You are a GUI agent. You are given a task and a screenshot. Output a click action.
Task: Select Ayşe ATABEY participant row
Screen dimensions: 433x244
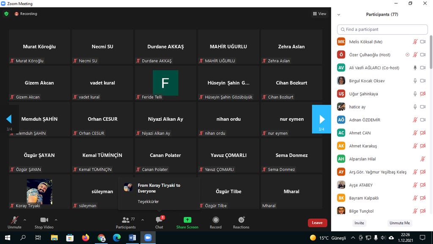382,185
